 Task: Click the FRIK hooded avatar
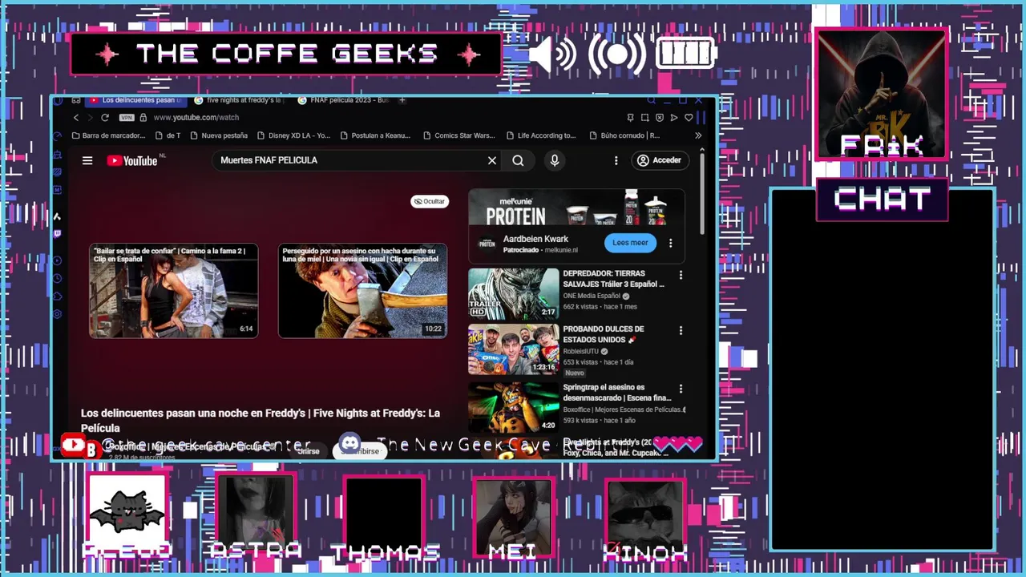(x=882, y=94)
